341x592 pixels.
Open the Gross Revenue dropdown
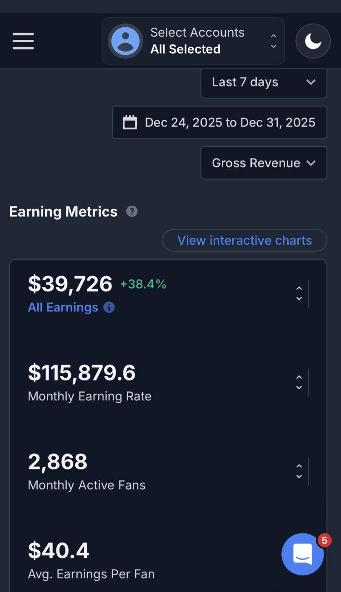coord(264,163)
